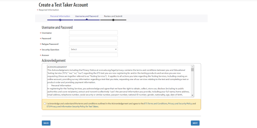Screen dimensions: 257x128
Task: Click the Username and Password step marker
Action: 86,20
